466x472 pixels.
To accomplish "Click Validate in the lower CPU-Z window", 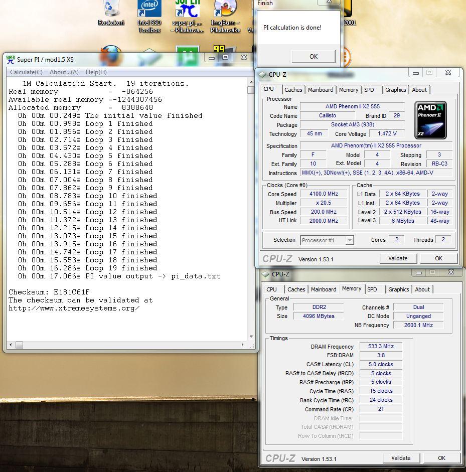I will [x=401, y=458].
